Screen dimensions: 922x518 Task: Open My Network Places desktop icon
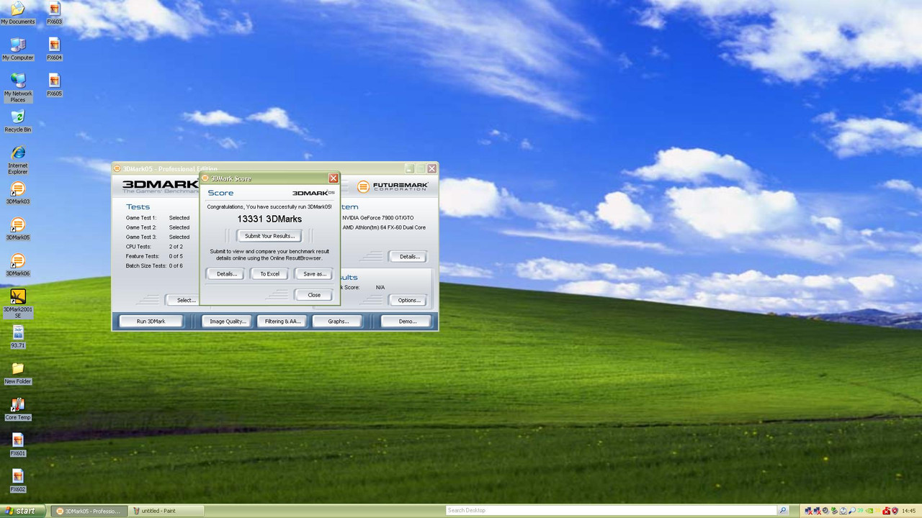17,86
